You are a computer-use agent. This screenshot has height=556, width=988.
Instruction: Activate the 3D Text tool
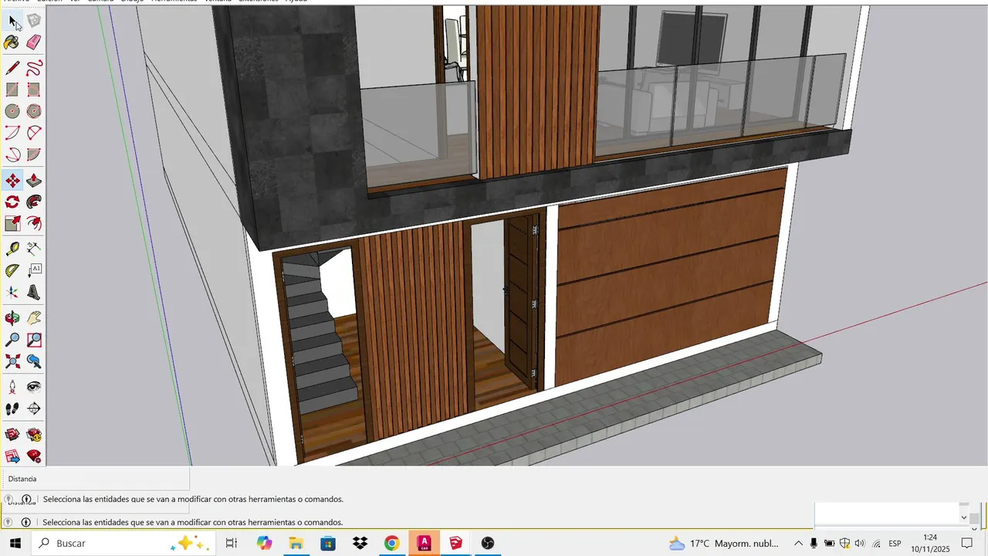click(34, 293)
